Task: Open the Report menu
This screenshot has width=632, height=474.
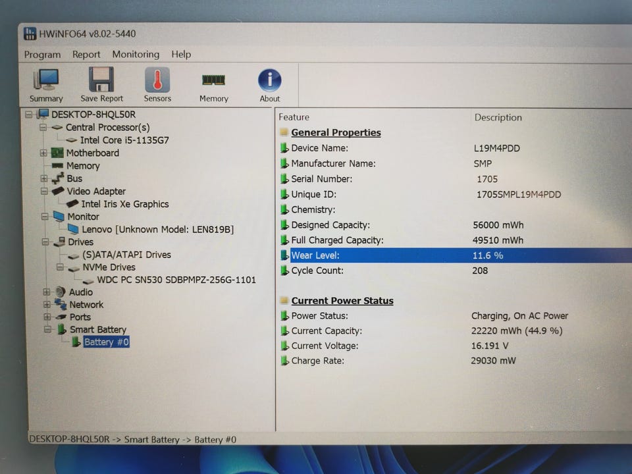Action: (x=86, y=55)
